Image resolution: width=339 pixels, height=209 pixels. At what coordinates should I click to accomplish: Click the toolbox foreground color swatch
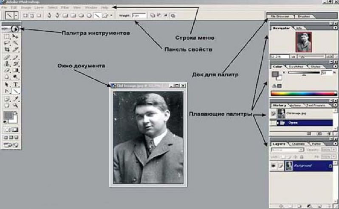[8, 115]
